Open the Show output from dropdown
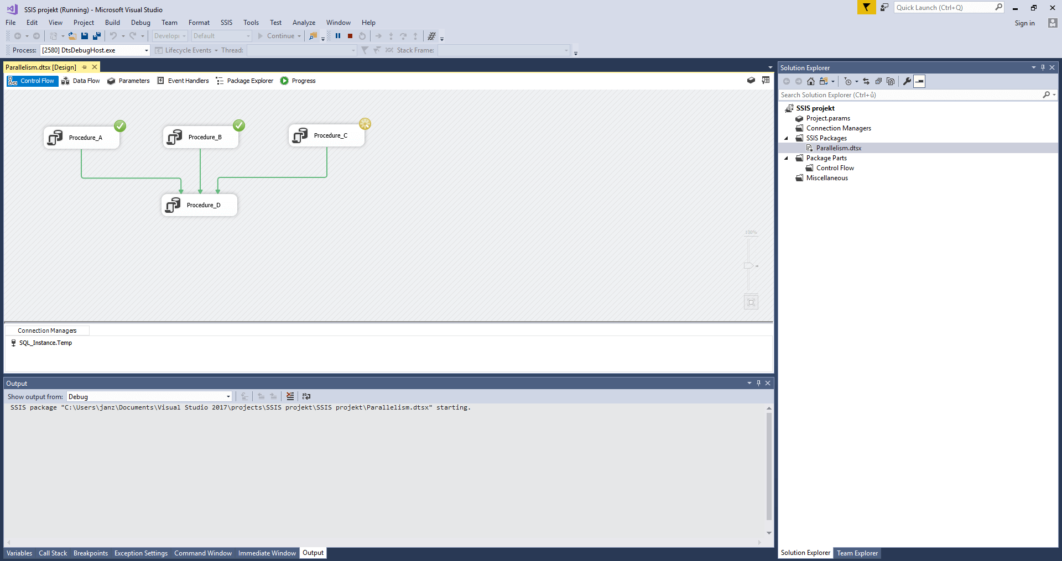Image resolution: width=1062 pixels, height=561 pixels. (x=228, y=396)
